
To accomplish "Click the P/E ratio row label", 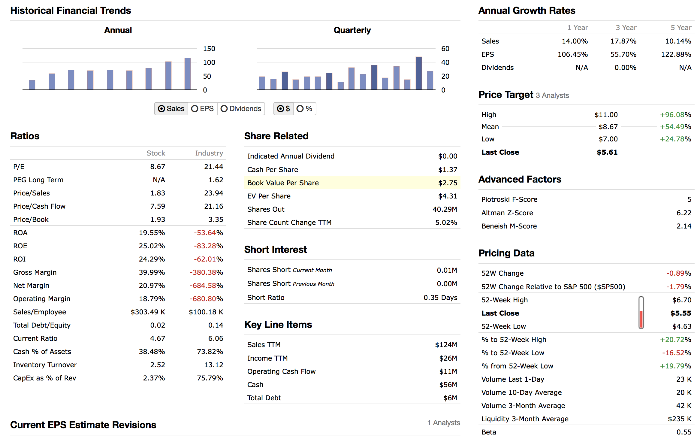I will tap(19, 167).
